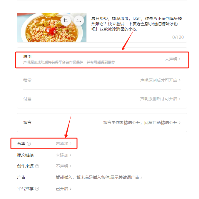Click 未添加 next to 合集
Screen dimensions: 199x199
click(63, 143)
